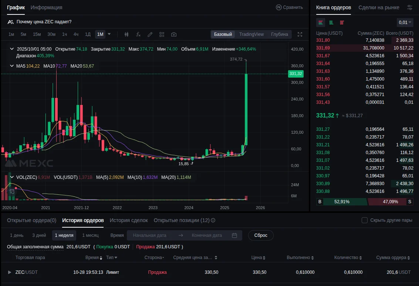The height and width of the screenshot is (286, 419).
Task: Select the '1 месяц' period filter
Action: (x=90, y=235)
